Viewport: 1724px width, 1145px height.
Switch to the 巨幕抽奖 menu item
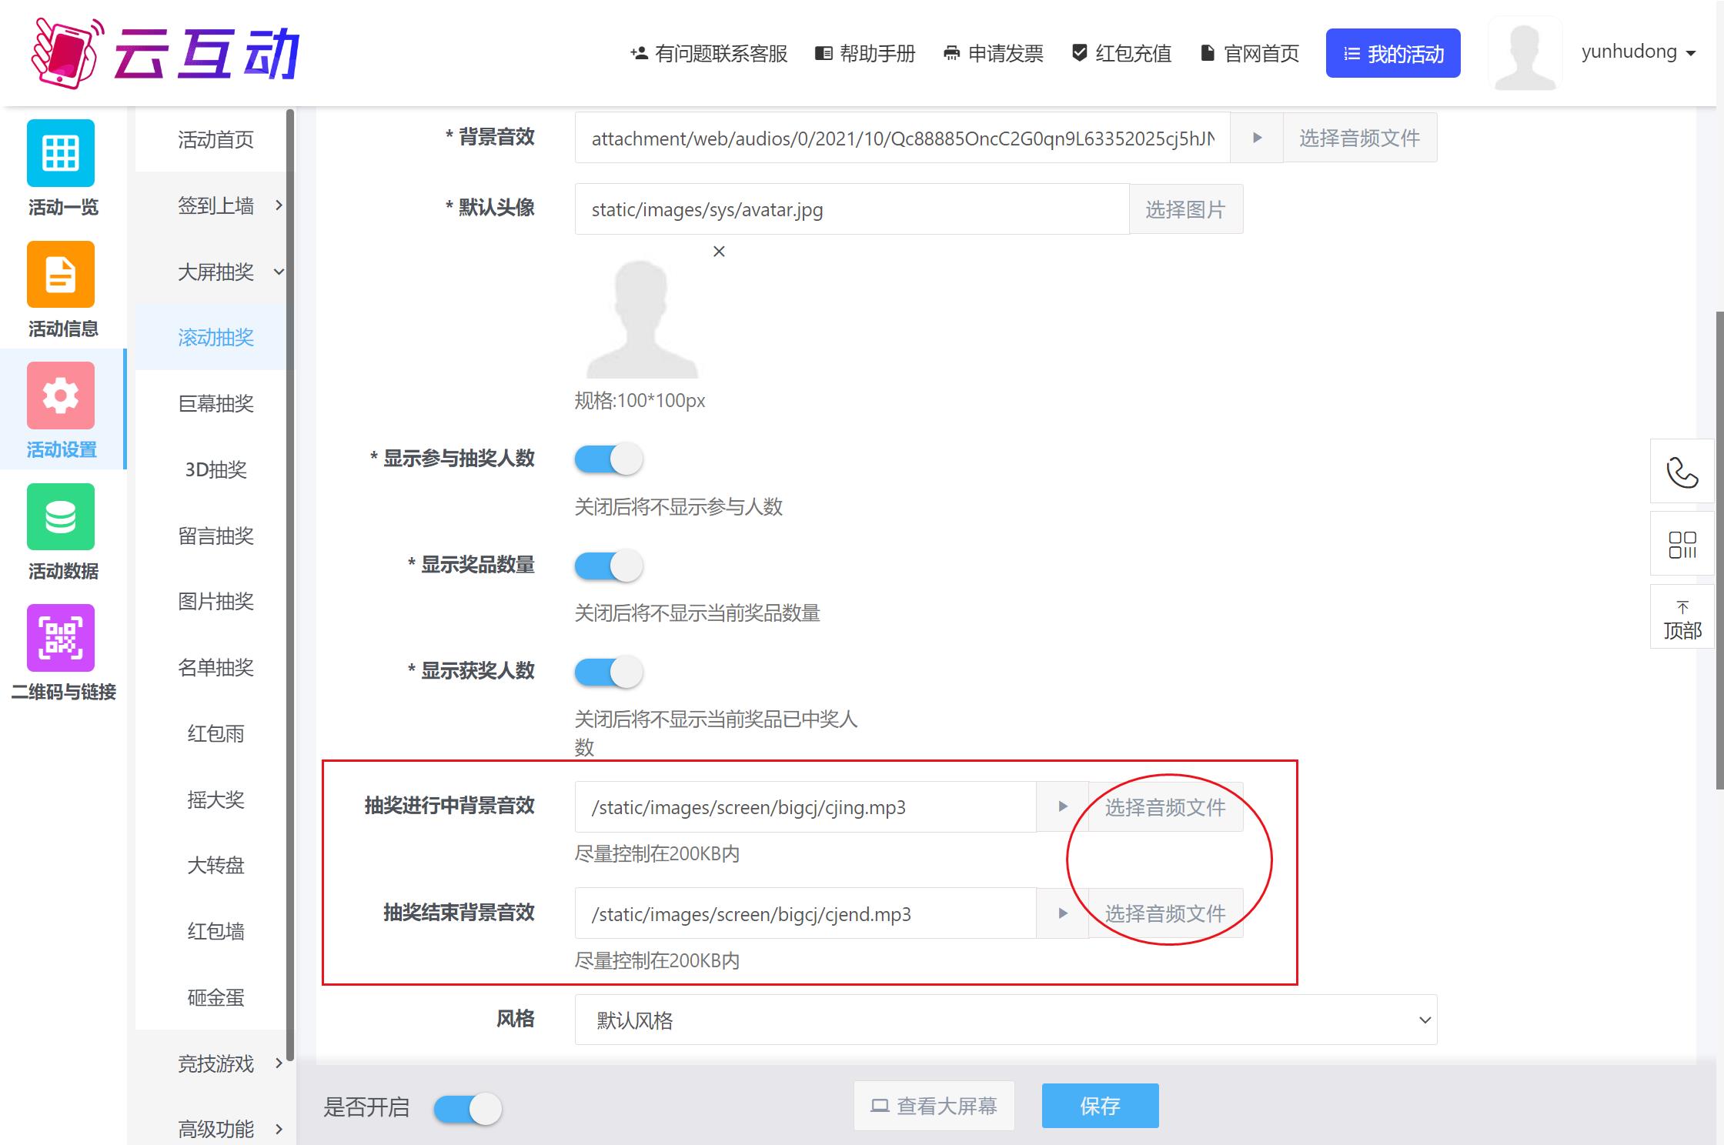(216, 404)
